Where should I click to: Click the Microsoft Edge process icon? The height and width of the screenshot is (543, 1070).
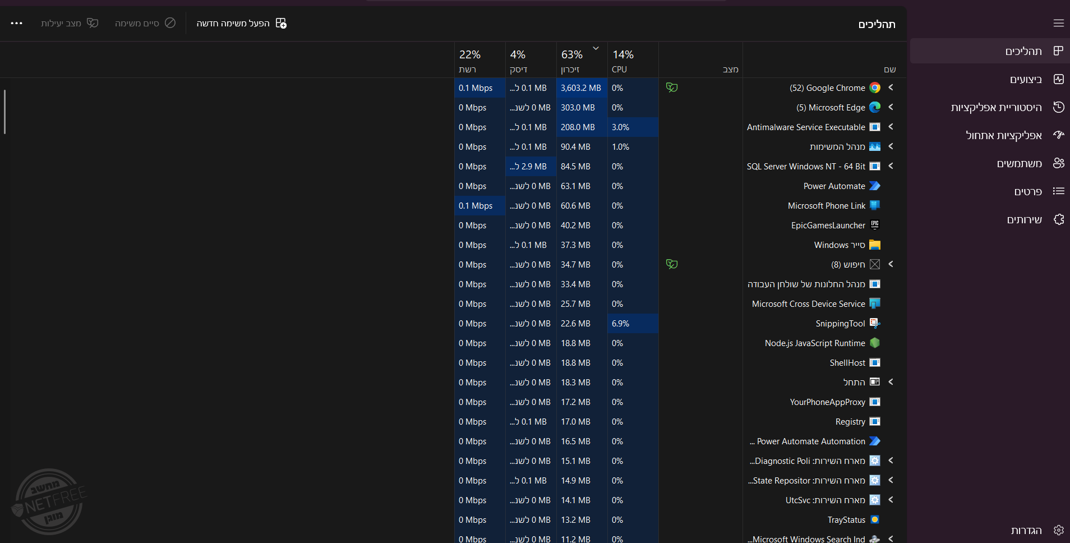click(x=874, y=108)
